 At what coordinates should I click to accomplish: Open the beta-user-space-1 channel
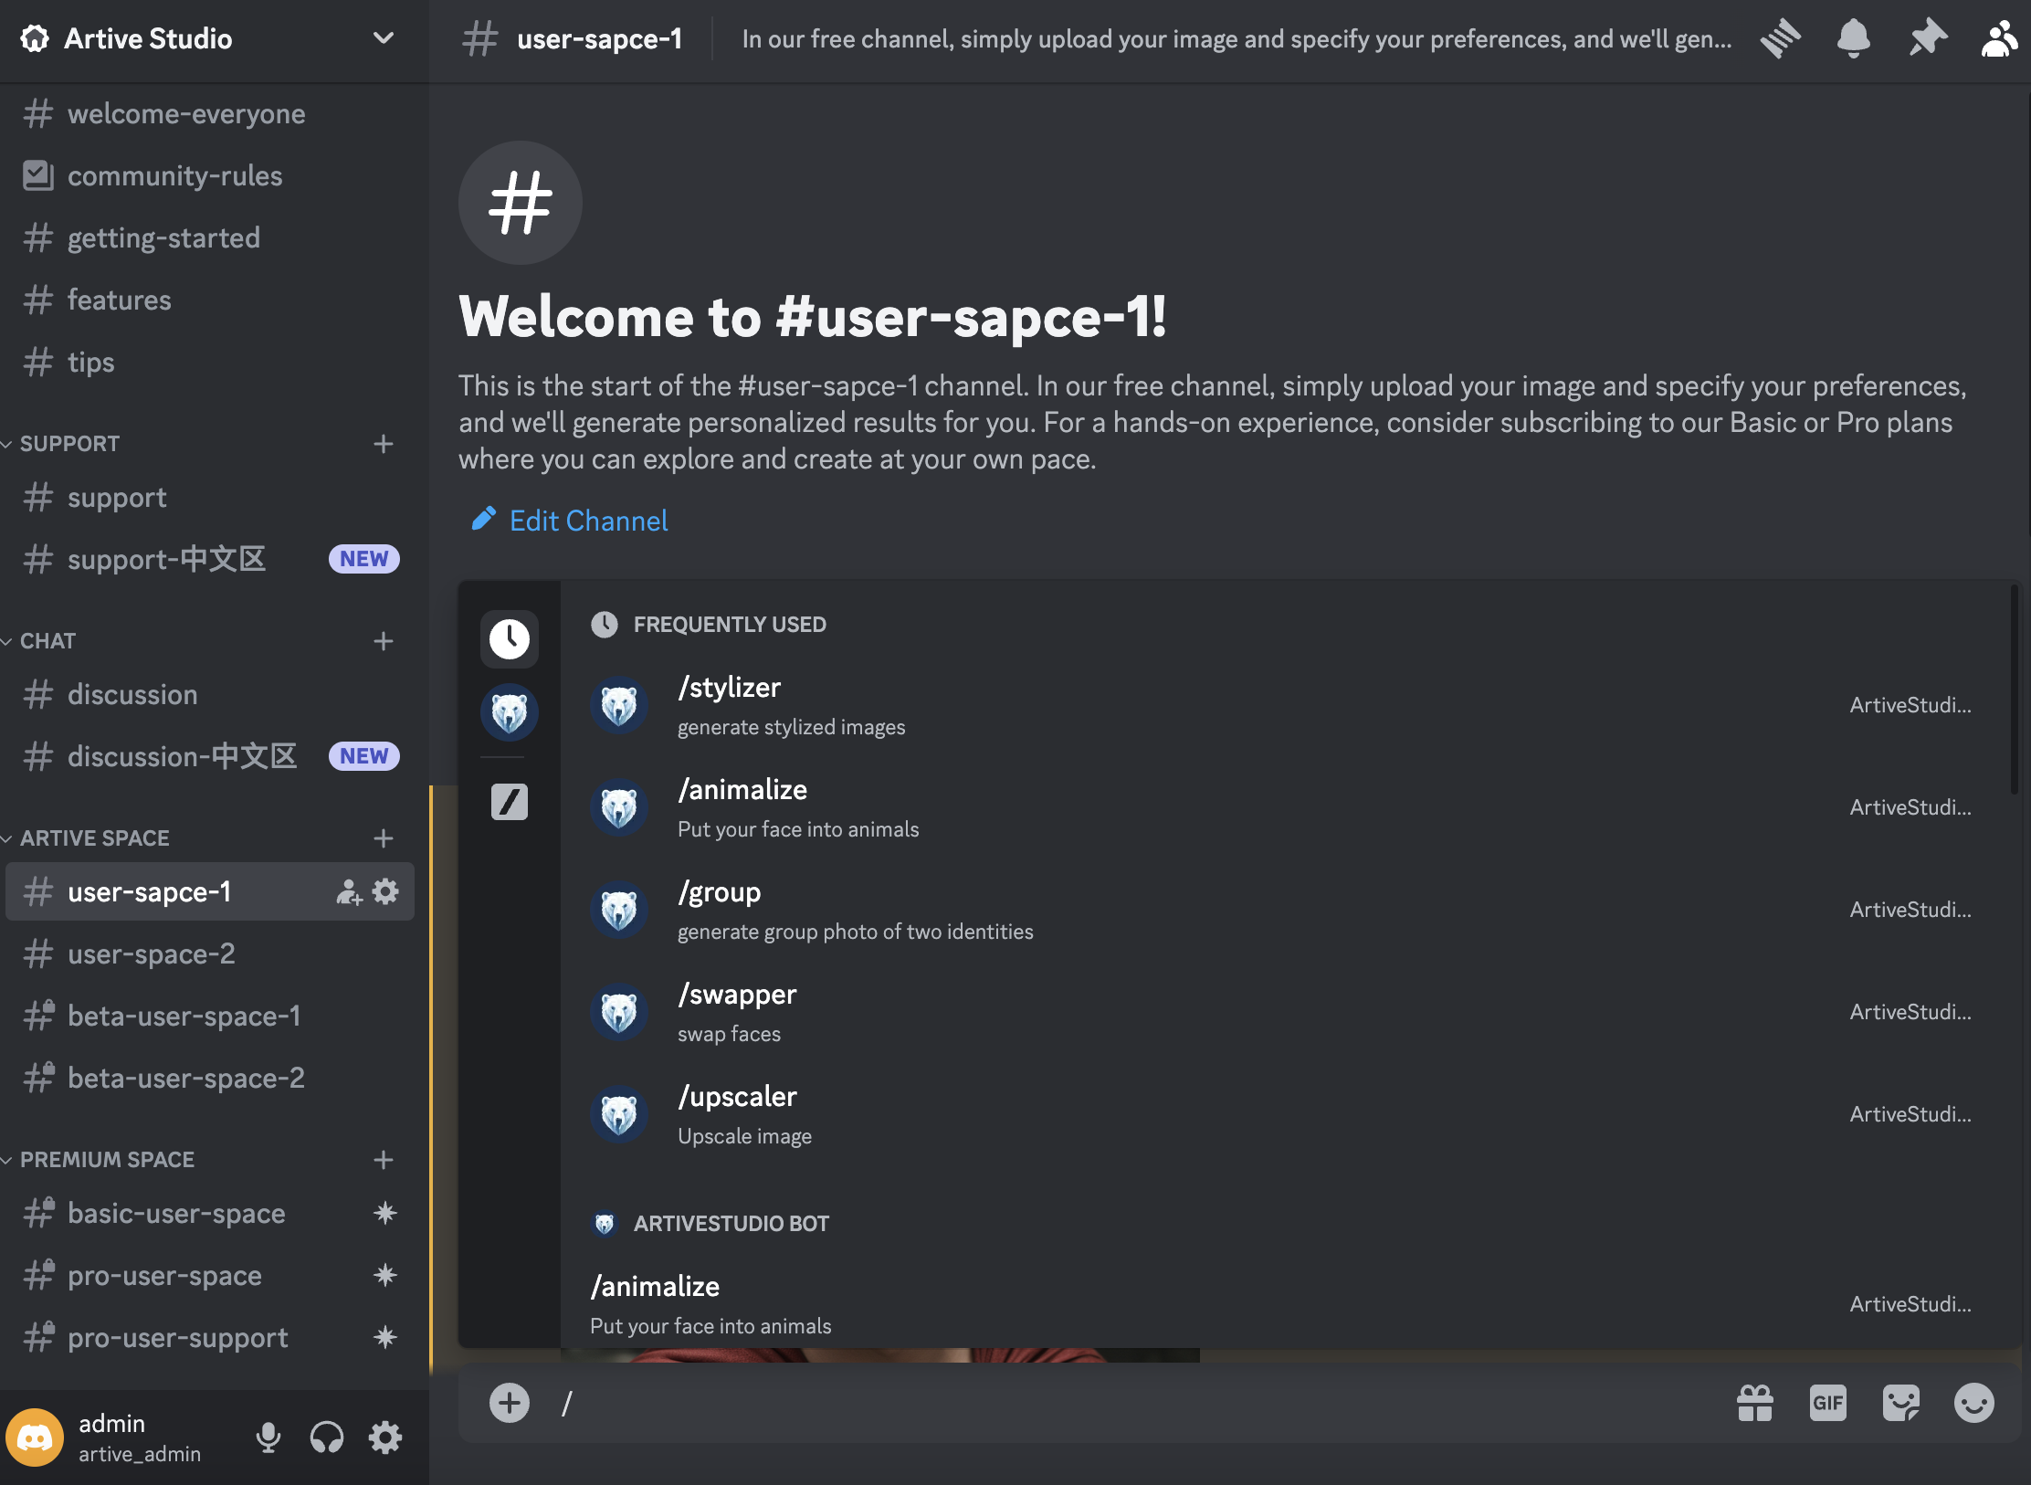210,1016
